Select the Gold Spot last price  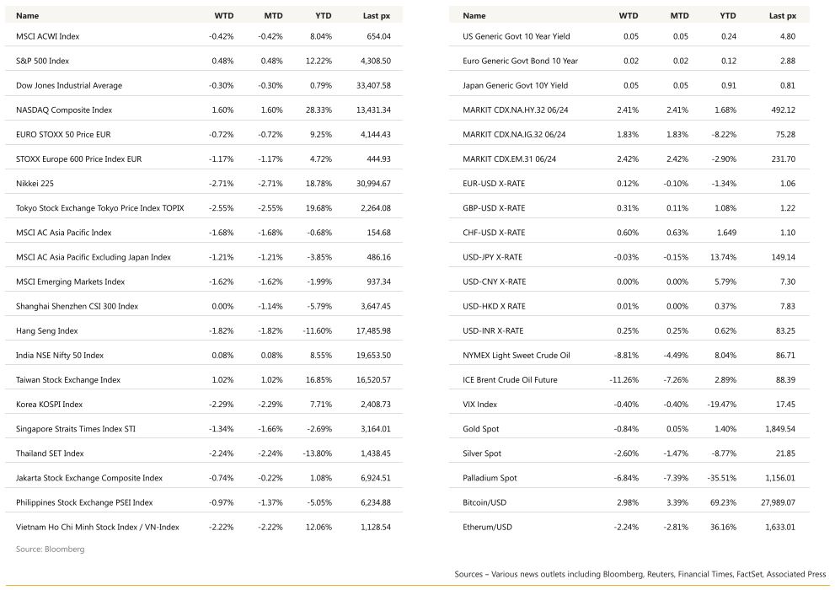click(780, 429)
